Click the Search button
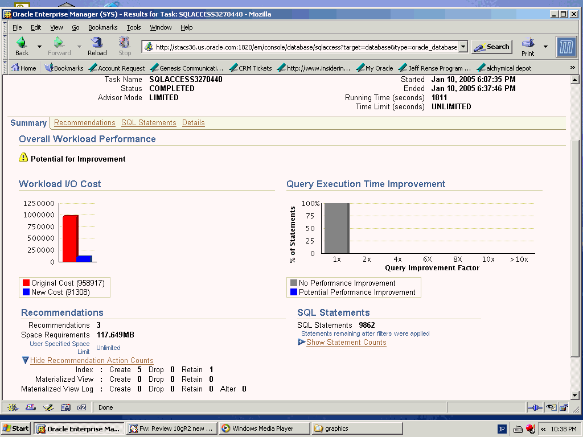 pyautogui.click(x=492, y=47)
